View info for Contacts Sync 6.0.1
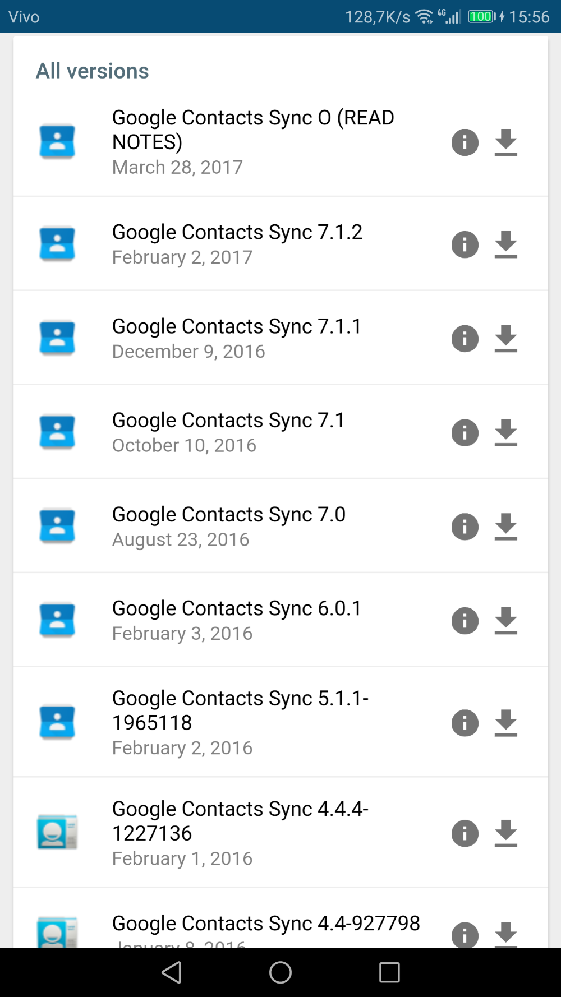The width and height of the screenshot is (561, 997). [465, 621]
